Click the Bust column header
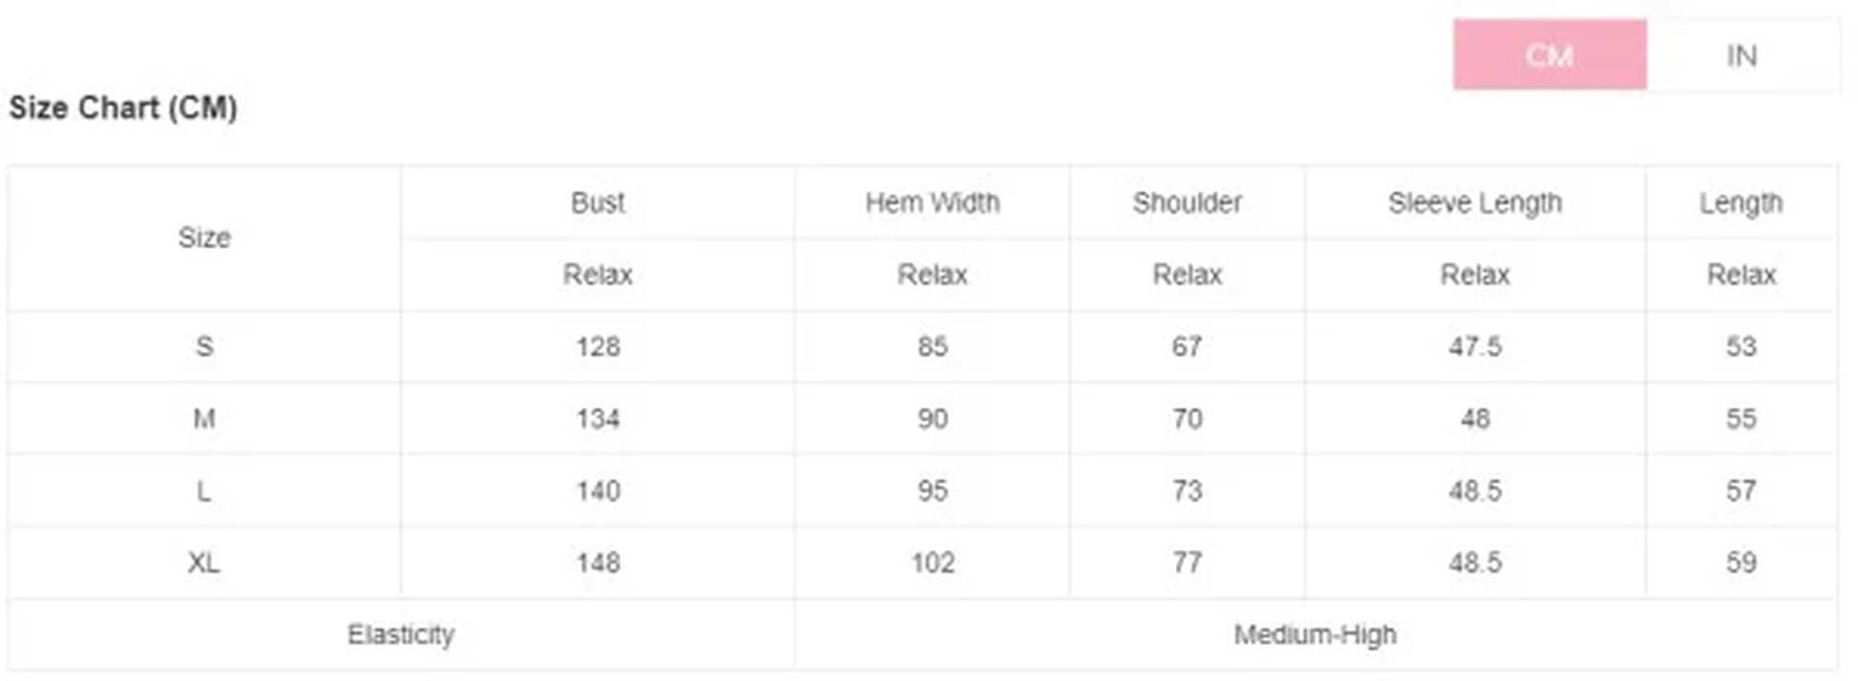This screenshot has height=681, width=1858. 598,202
